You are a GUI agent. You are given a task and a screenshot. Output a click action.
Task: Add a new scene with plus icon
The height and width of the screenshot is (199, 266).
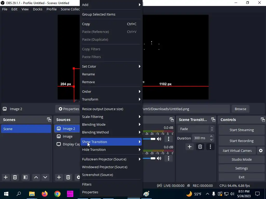[x=6, y=177]
